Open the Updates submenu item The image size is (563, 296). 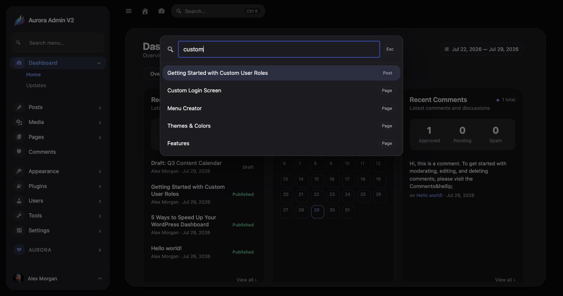coord(36,85)
